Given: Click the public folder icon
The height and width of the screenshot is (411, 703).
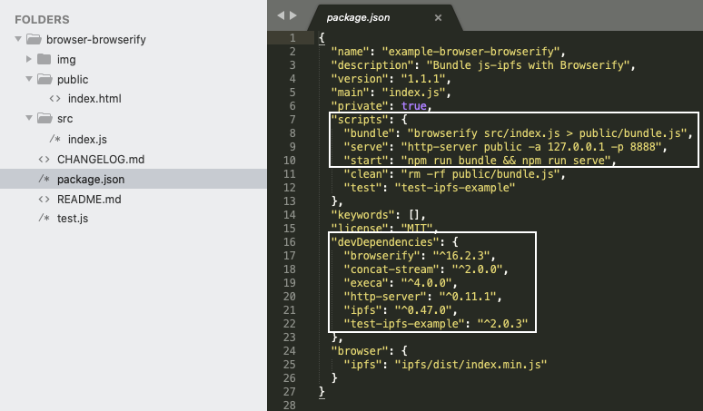Looking at the screenshot, I should 45,79.
